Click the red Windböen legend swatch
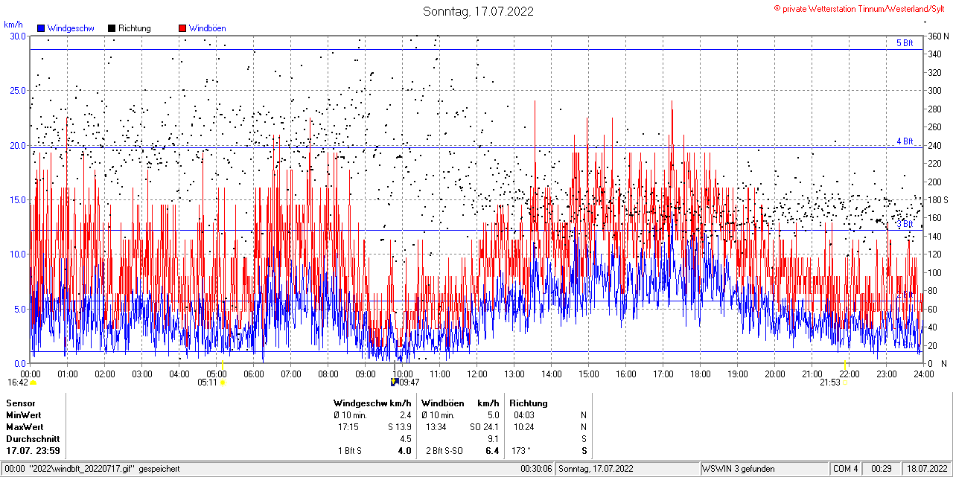 coord(182,28)
